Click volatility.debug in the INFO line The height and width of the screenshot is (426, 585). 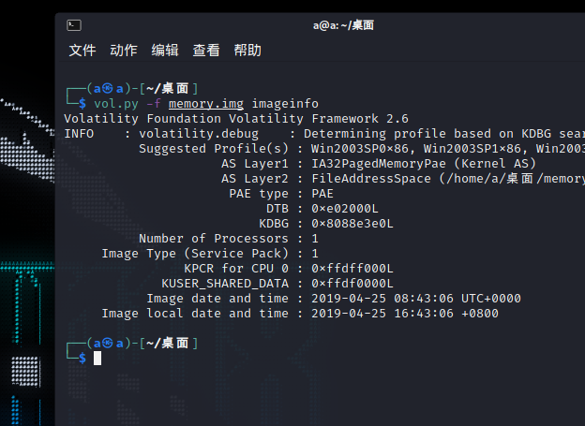click(199, 134)
